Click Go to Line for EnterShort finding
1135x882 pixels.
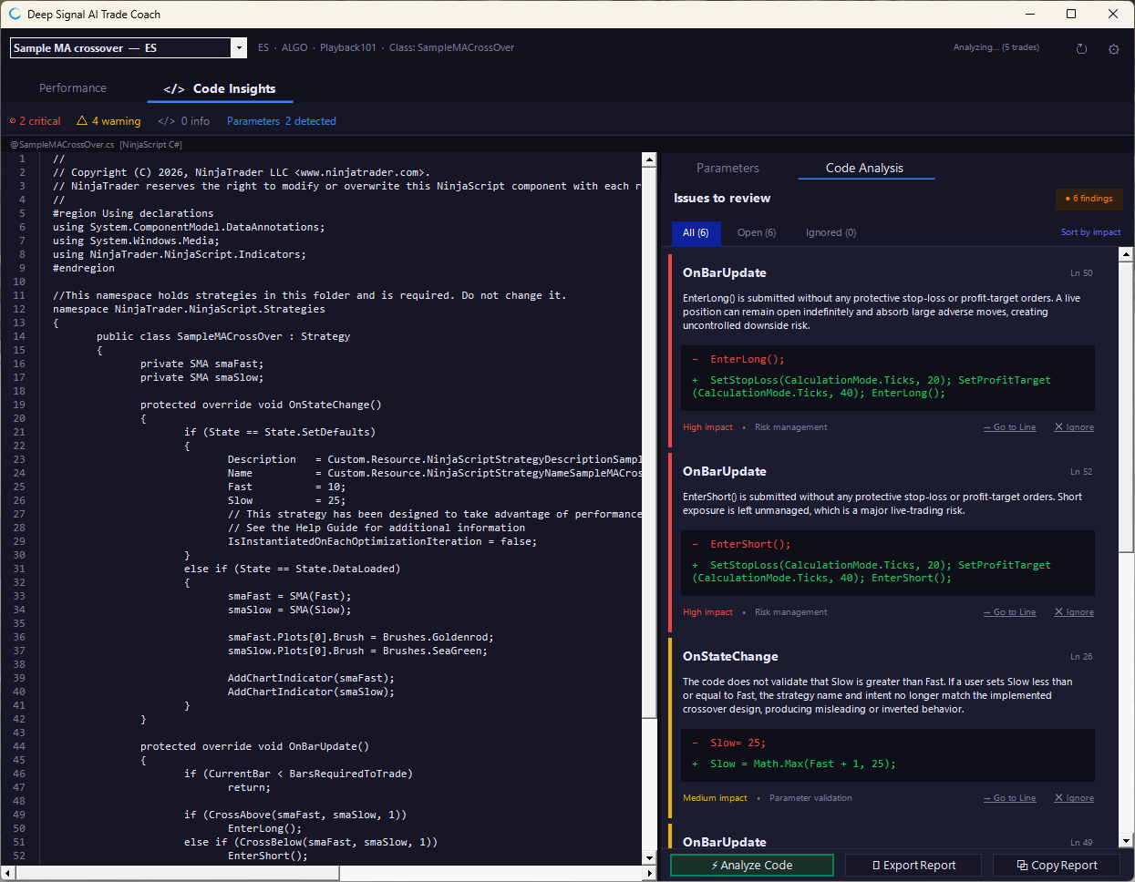(x=1009, y=612)
